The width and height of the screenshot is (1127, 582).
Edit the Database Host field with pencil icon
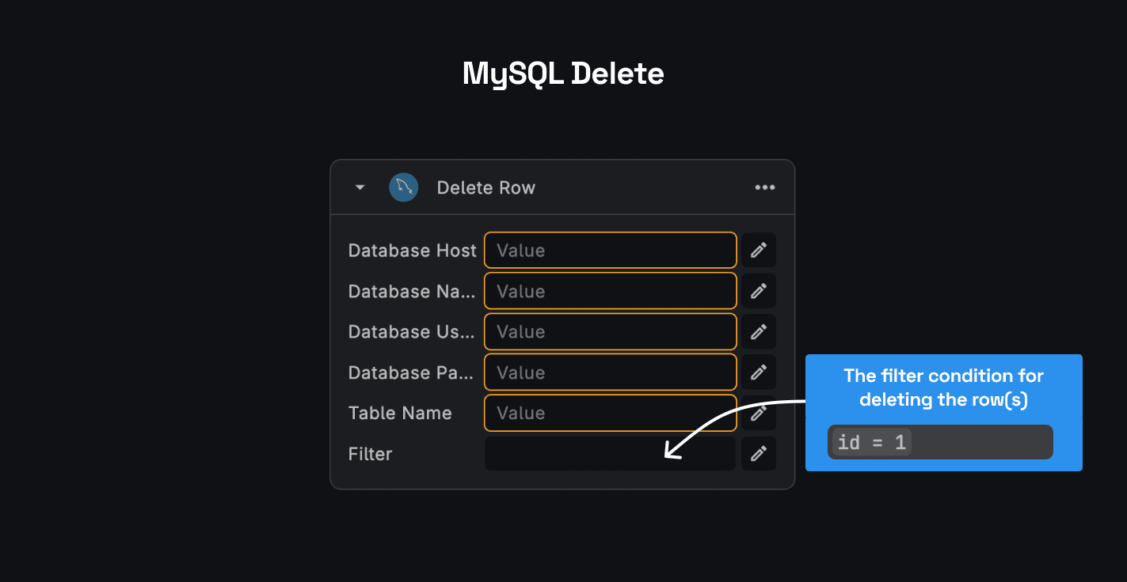758,250
